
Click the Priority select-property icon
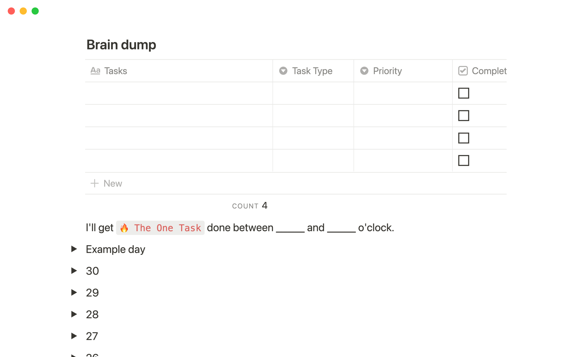(364, 71)
